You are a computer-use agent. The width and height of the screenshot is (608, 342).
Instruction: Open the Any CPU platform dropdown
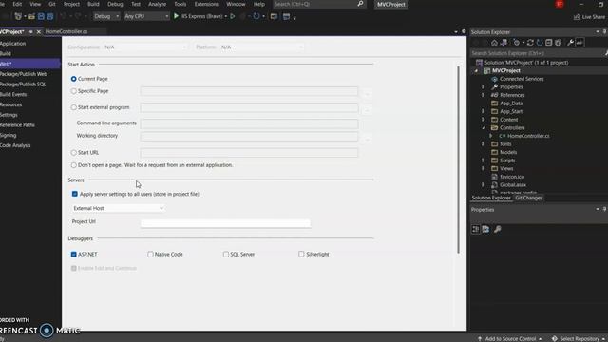point(146,16)
